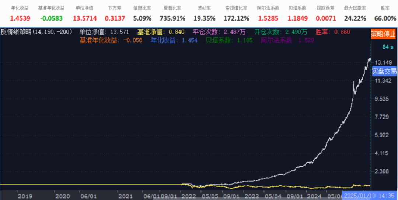Click the 2021 marker on time axis
398x200 pixels.
pyautogui.click(x=126, y=196)
